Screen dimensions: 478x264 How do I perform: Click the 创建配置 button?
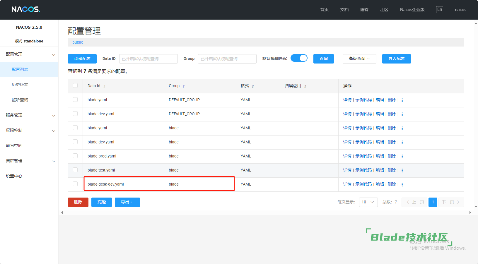(82, 59)
